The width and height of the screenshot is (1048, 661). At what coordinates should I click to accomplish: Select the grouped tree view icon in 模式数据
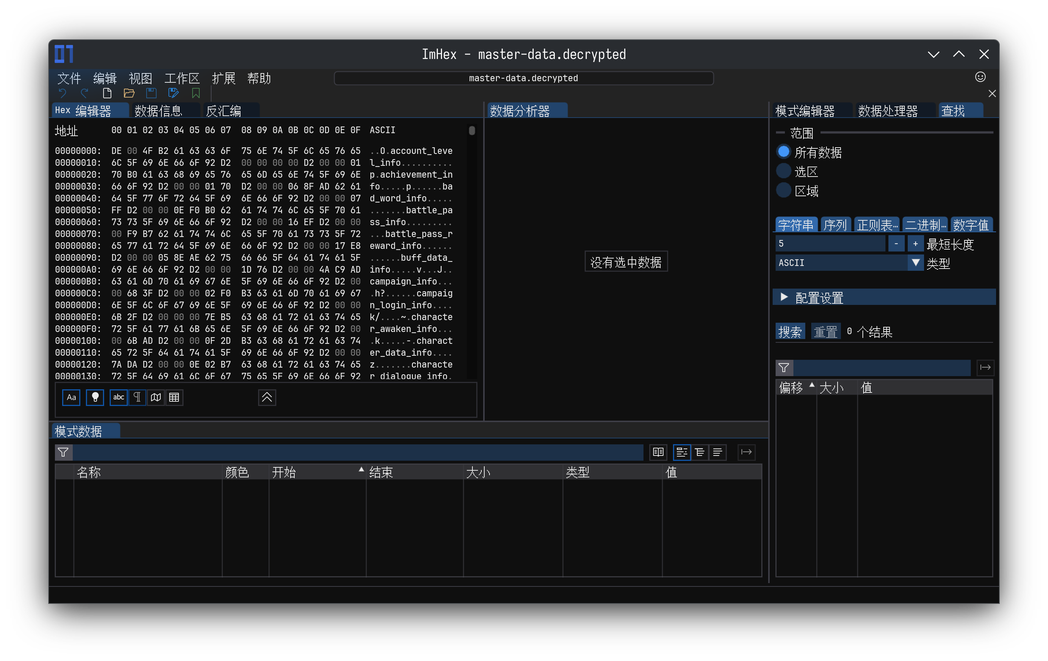pyautogui.click(x=682, y=453)
